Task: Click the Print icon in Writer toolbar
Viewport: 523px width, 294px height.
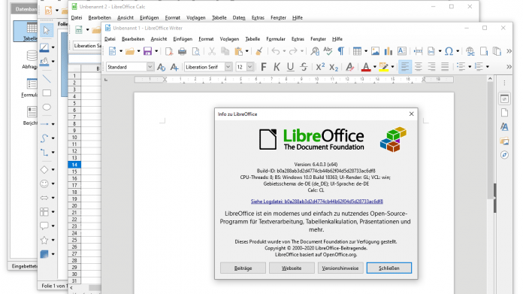Action: point(182,51)
